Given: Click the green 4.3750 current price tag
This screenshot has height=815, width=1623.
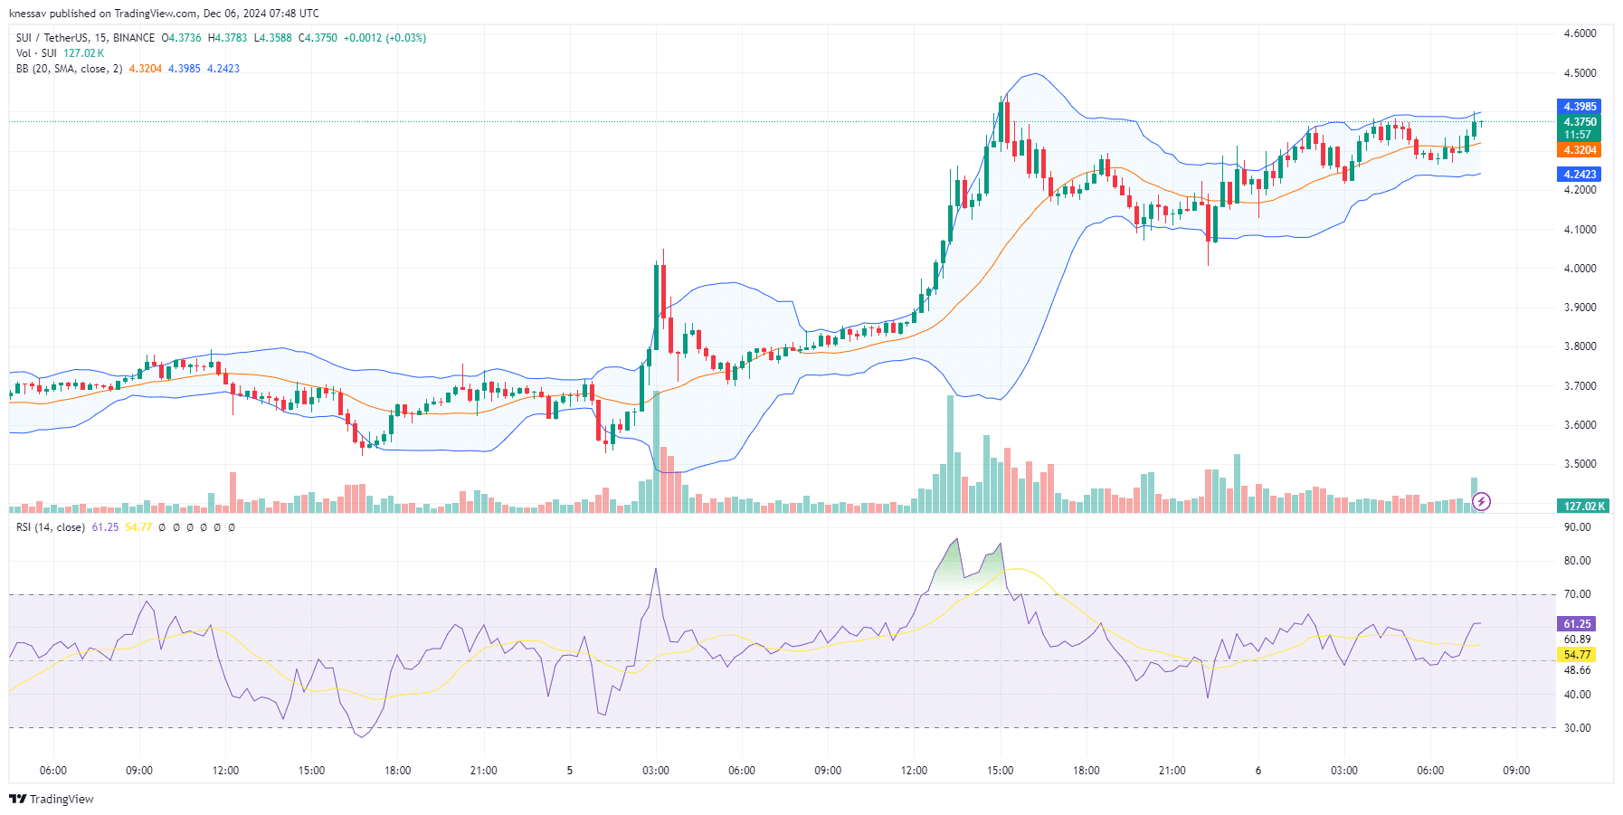Looking at the screenshot, I should point(1580,122).
